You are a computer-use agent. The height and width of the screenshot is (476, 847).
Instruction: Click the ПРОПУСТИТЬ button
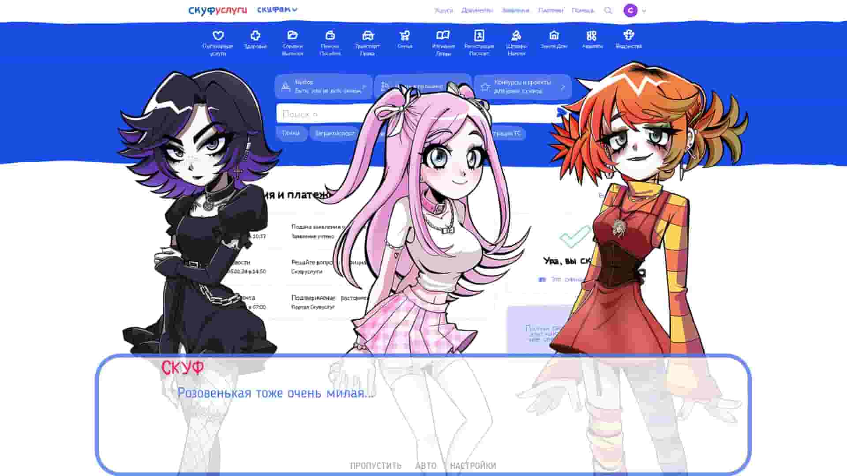(x=375, y=465)
